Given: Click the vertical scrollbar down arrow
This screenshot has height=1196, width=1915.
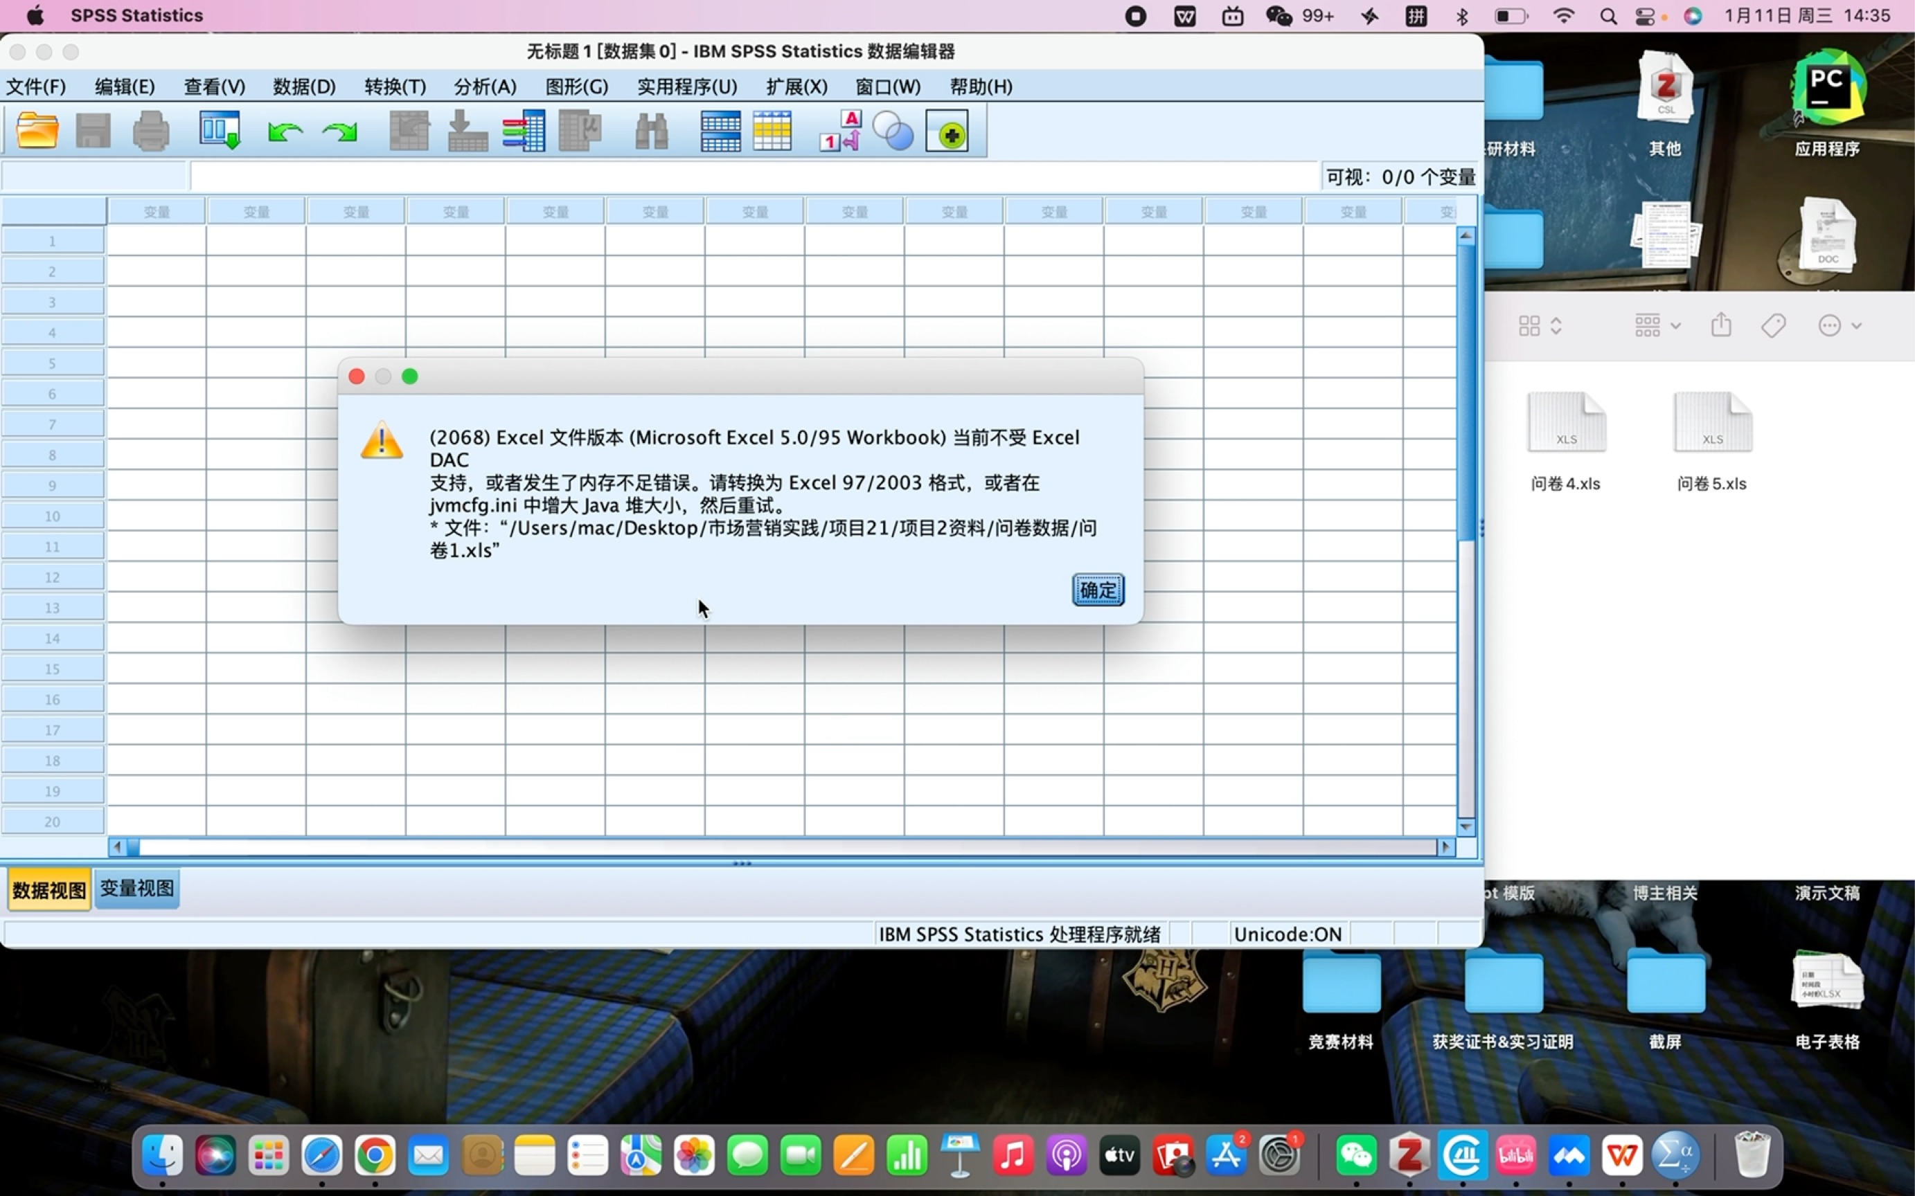Looking at the screenshot, I should click(x=1466, y=826).
